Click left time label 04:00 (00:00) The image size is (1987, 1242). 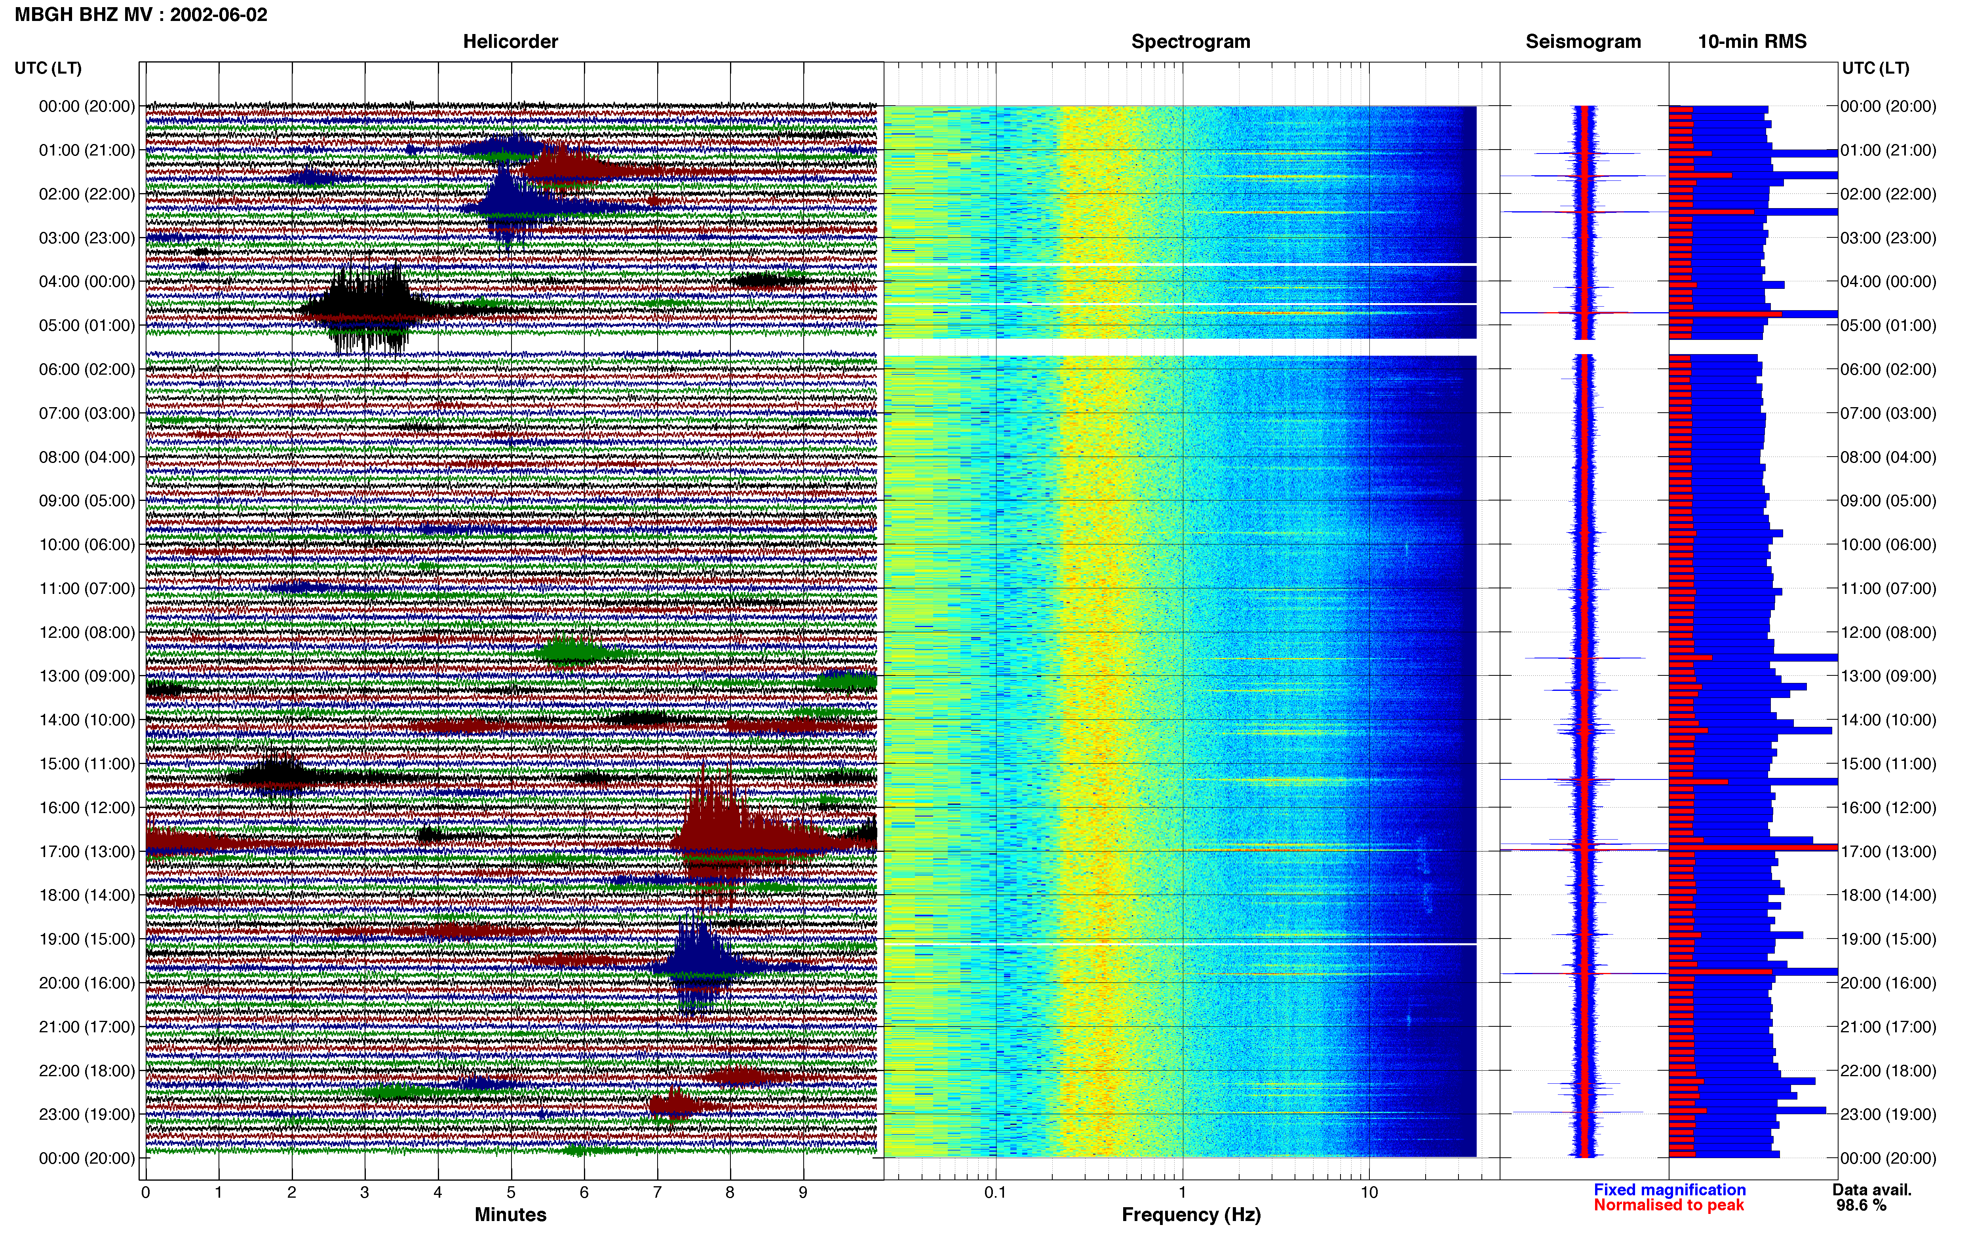click(x=87, y=281)
